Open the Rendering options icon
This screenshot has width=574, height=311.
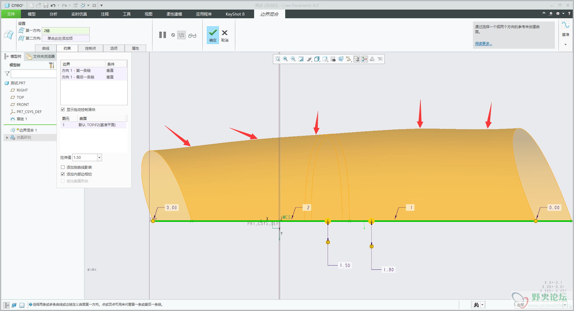(x=309, y=59)
